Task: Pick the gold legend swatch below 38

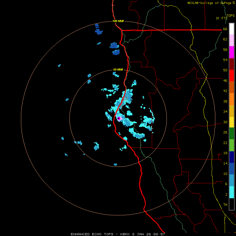Action: tap(232, 111)
